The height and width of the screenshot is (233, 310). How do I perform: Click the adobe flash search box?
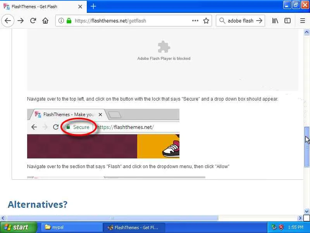point(240,21)
